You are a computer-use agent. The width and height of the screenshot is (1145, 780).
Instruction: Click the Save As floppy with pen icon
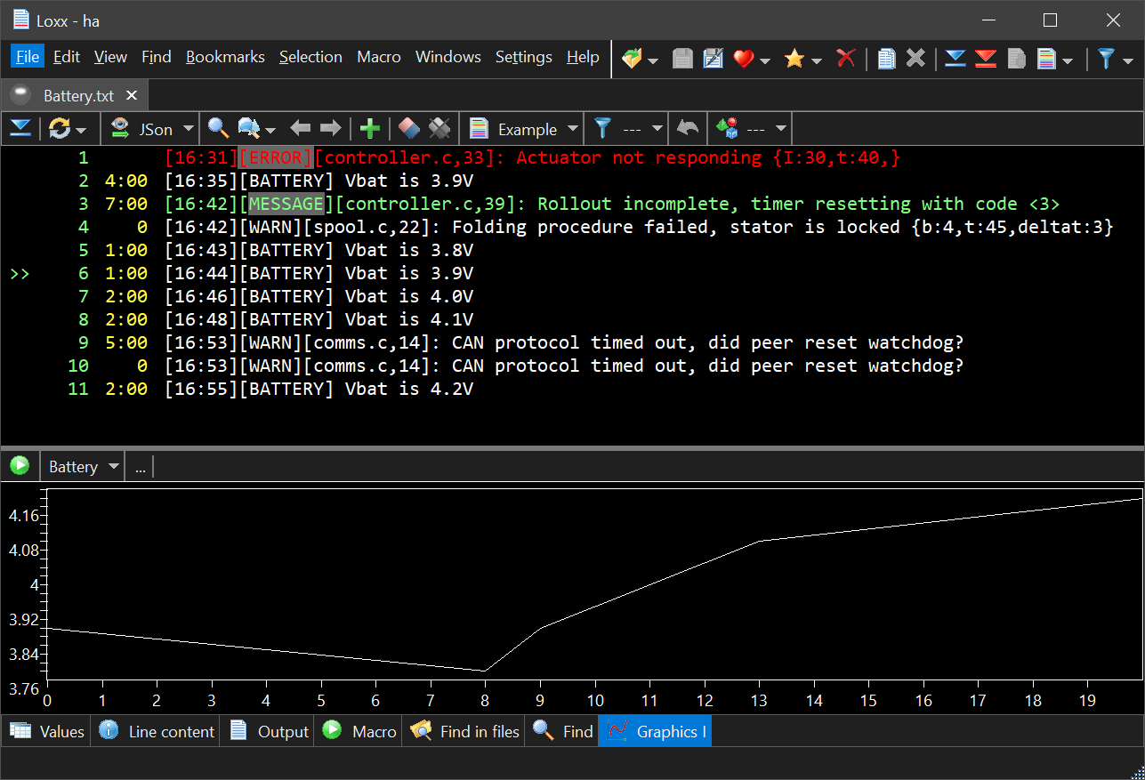pyautogui.click(x=714, y=59)
